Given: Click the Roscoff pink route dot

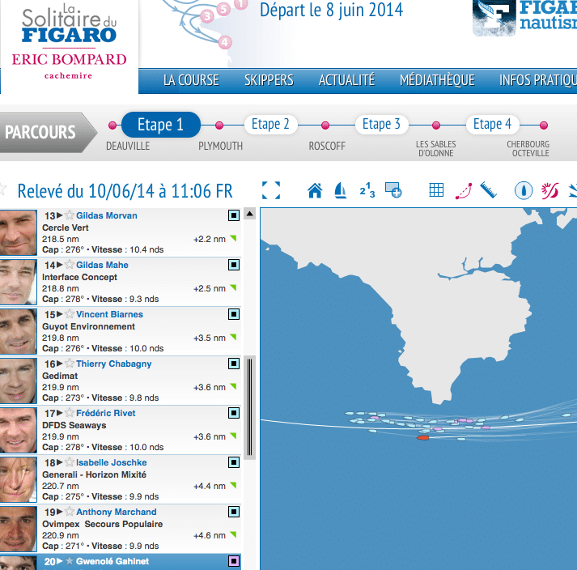Looking at the screenshot, I should coord(325,125).
